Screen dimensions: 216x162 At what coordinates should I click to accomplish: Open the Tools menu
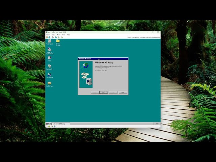64,35
